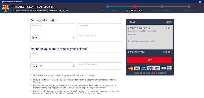Open the promotional code link
This screenshot has width=204, height=98.
141,41
